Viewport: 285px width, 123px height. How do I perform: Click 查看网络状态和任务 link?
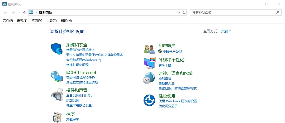click(80, 78)
